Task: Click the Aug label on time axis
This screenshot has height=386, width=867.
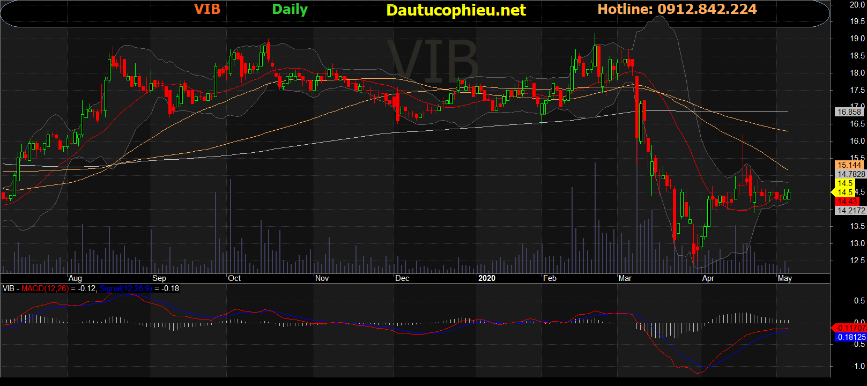Action: click(75, 278)
